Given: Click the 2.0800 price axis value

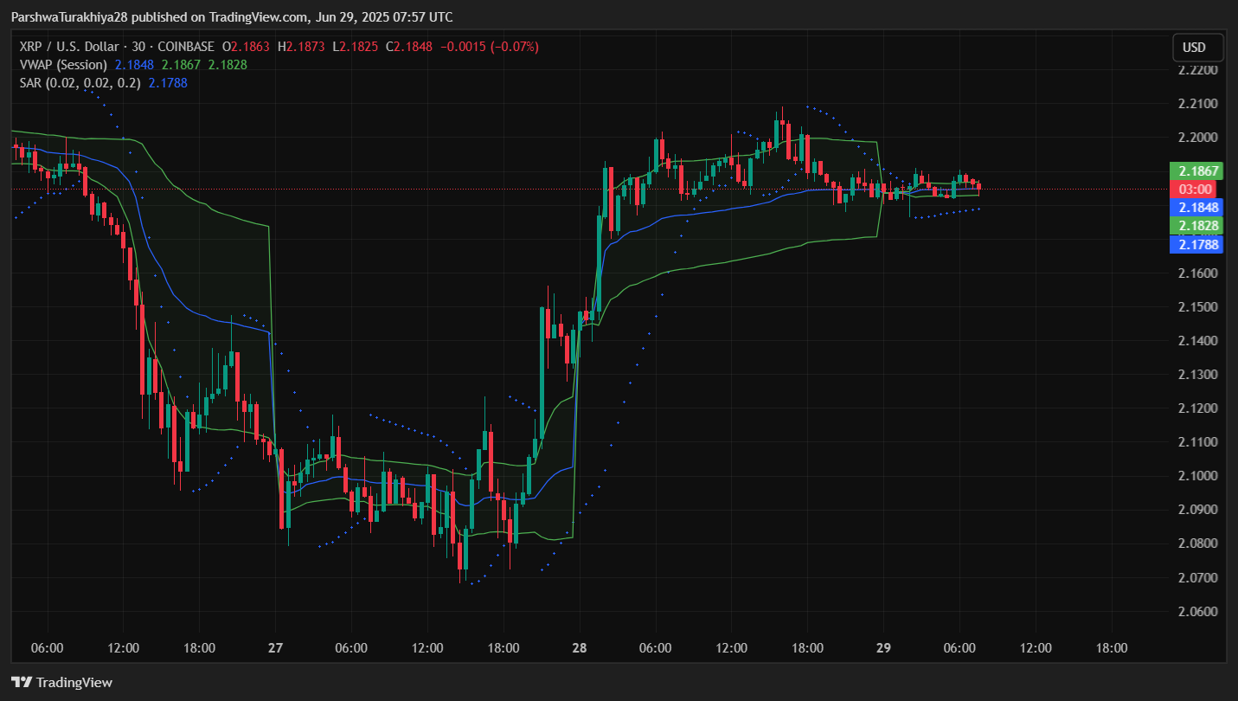Looking at the screenshot, I should (x=1198, y=543).
